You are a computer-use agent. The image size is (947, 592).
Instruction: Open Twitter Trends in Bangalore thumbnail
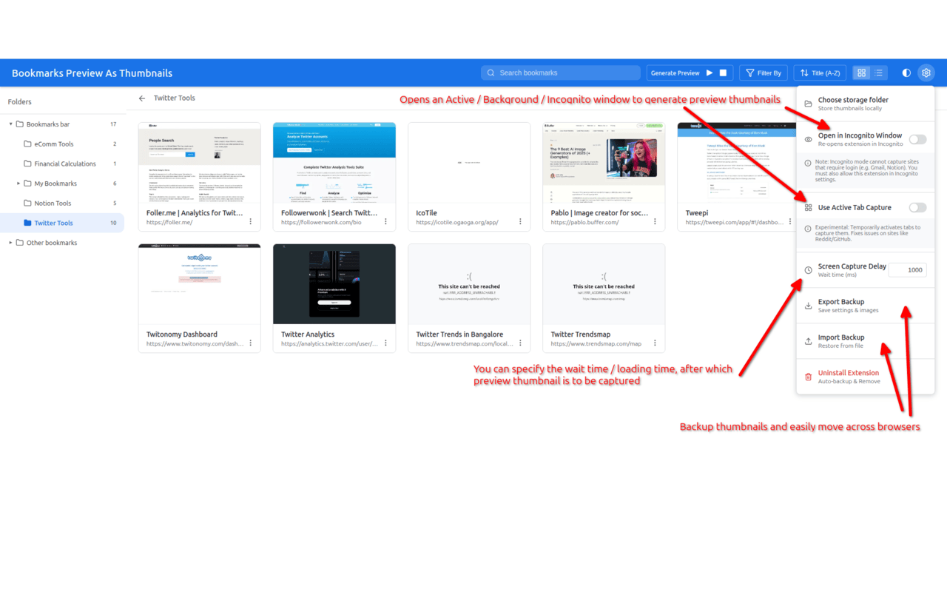(469, 284)
